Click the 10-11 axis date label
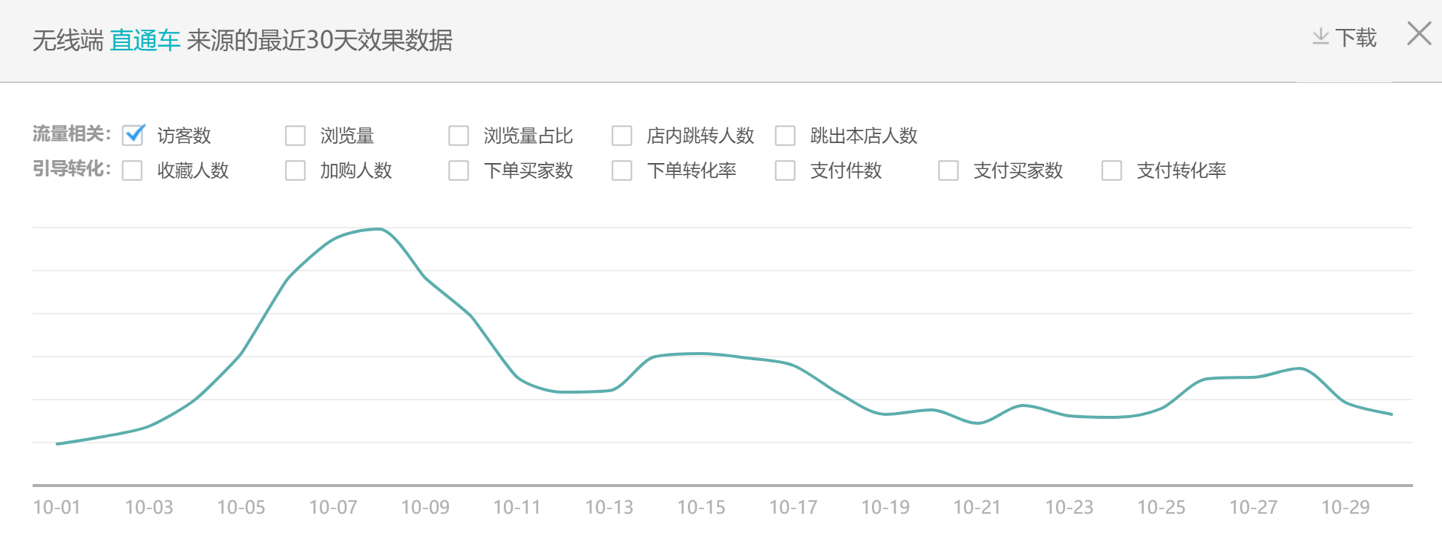The image size is (1442, 553). 517,507
